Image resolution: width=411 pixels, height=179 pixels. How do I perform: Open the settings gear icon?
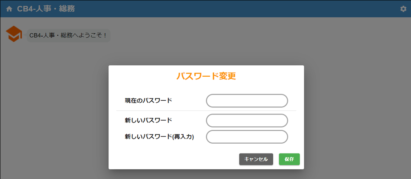[403, 9]
